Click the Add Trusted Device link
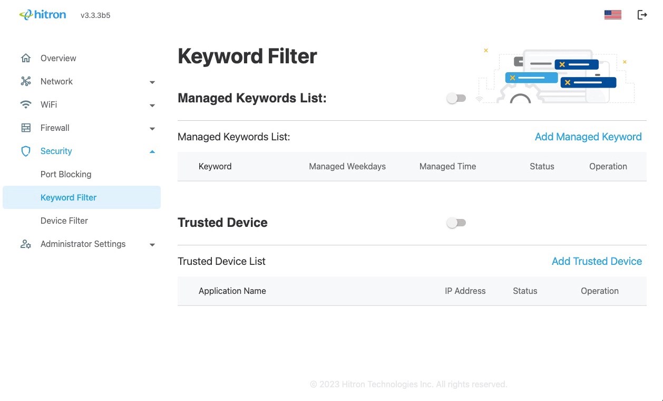This screenshot has height=401, width=663. 597,261
